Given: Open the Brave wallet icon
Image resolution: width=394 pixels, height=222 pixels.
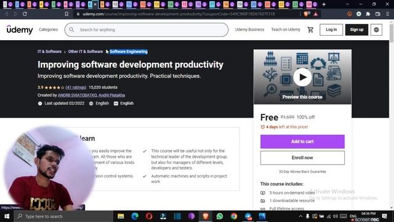Looking at the screenshot, I should (x=377, y=14).
